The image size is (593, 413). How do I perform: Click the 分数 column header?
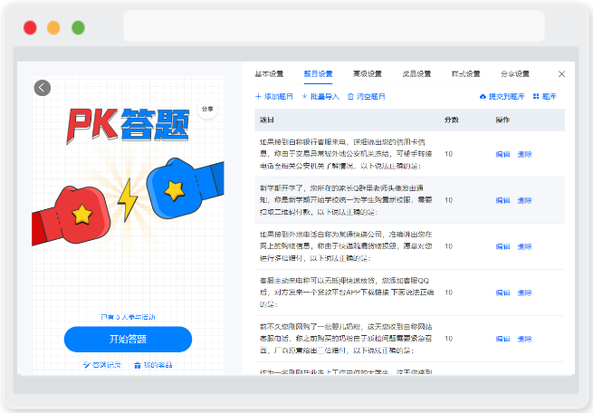click(x=451, y=120)
